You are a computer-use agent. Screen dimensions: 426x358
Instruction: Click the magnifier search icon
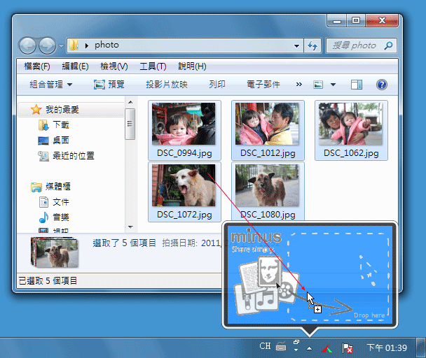(388, 45)
